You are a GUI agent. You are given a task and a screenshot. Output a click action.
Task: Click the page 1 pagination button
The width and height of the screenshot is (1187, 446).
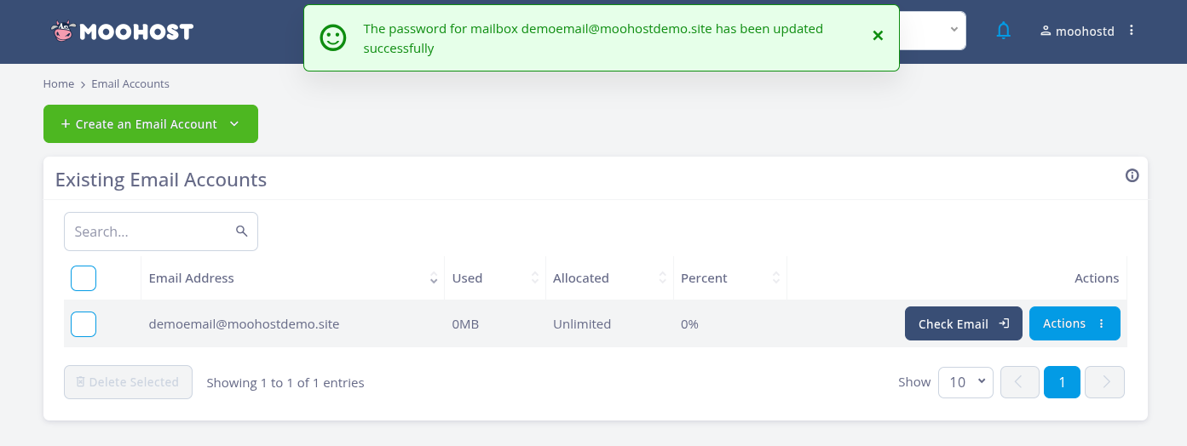coord(1062,382)
